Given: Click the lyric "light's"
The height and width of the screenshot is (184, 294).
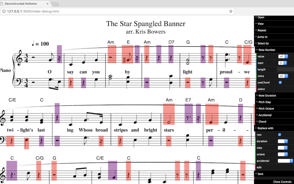Looking at the screenshot, I should pos(26,130).
